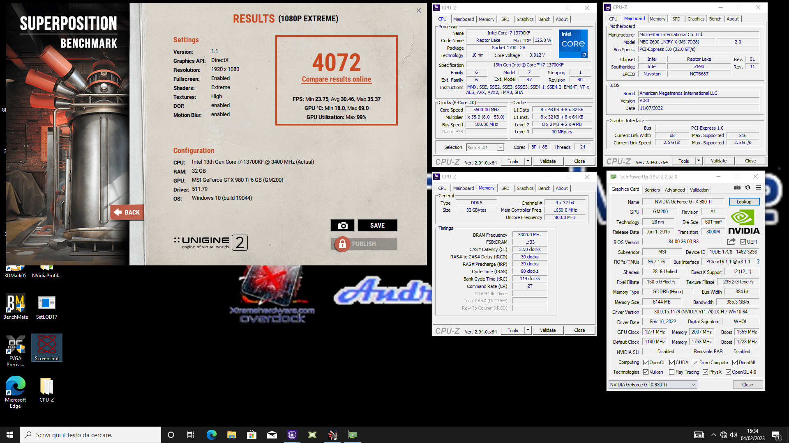Open the BenchMate desktop icon
This screenshot has width=789, height=443.
click(16, 306)
